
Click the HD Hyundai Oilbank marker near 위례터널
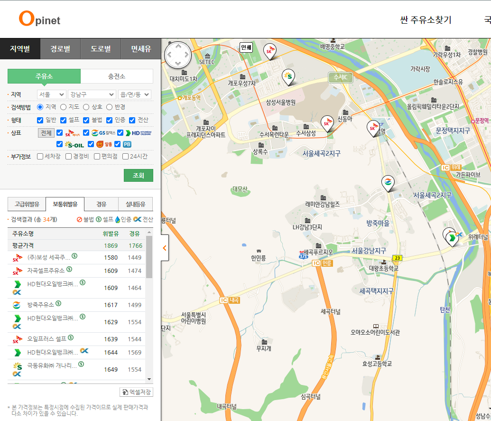click(452, 238)
